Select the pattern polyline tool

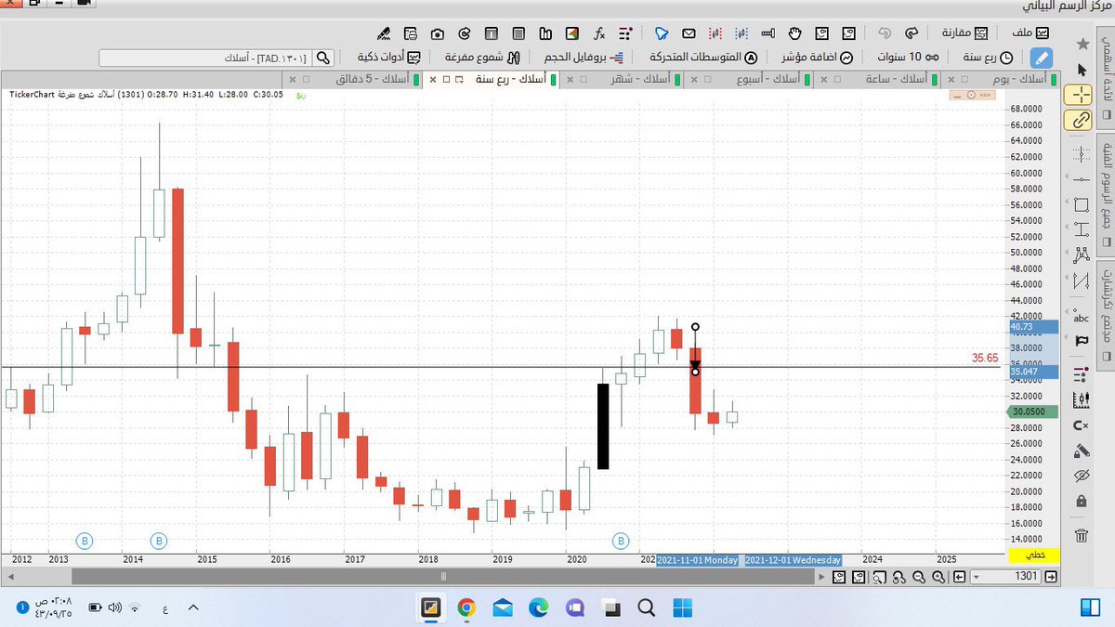(1081, 255)
